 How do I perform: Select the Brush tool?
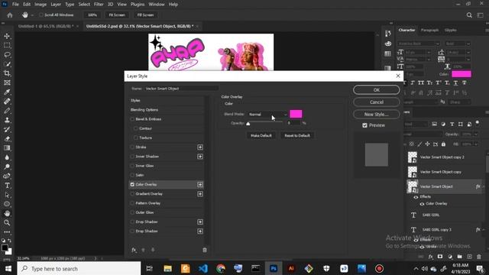pyautogui.click(x=7, y=111)
